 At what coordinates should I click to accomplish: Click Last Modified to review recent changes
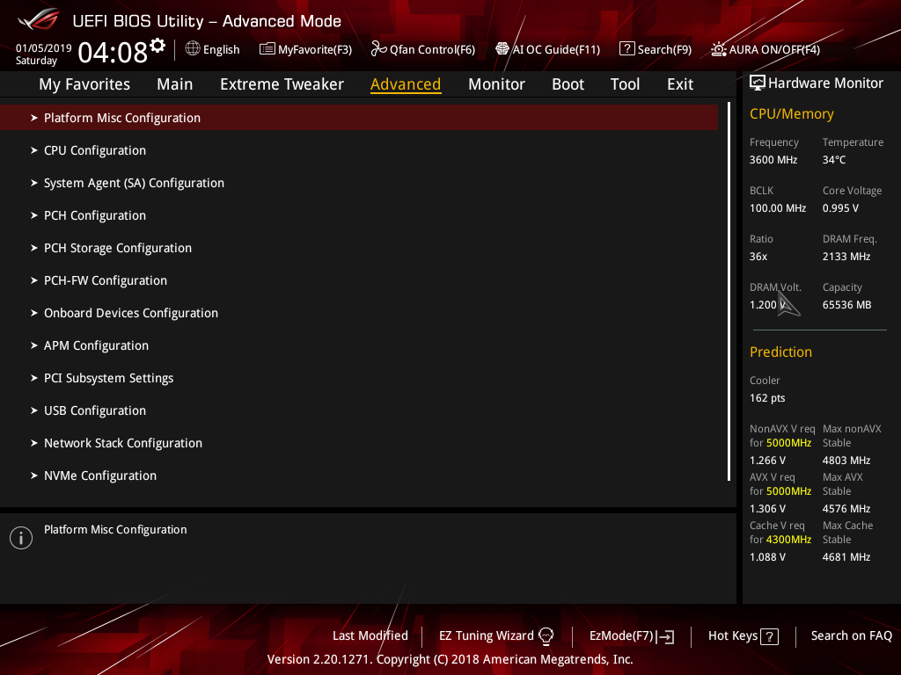(370, 635)
